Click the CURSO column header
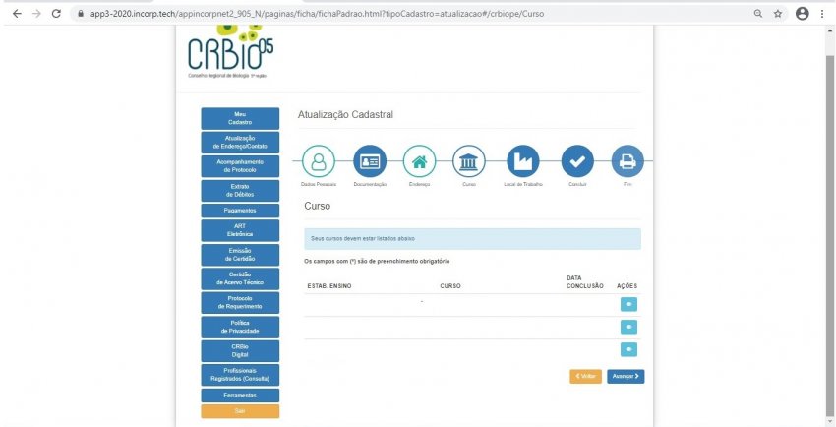Viewport: 836px width, 427px height. click(450, 286)
